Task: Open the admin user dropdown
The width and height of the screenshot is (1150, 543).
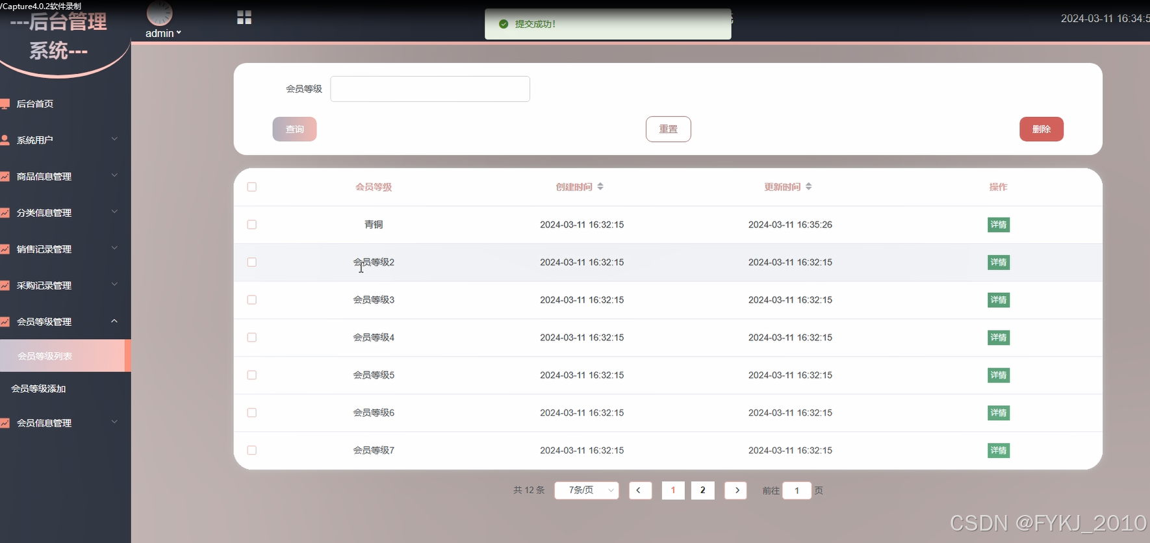Action: pyautogui.click(x=163, y=33)
